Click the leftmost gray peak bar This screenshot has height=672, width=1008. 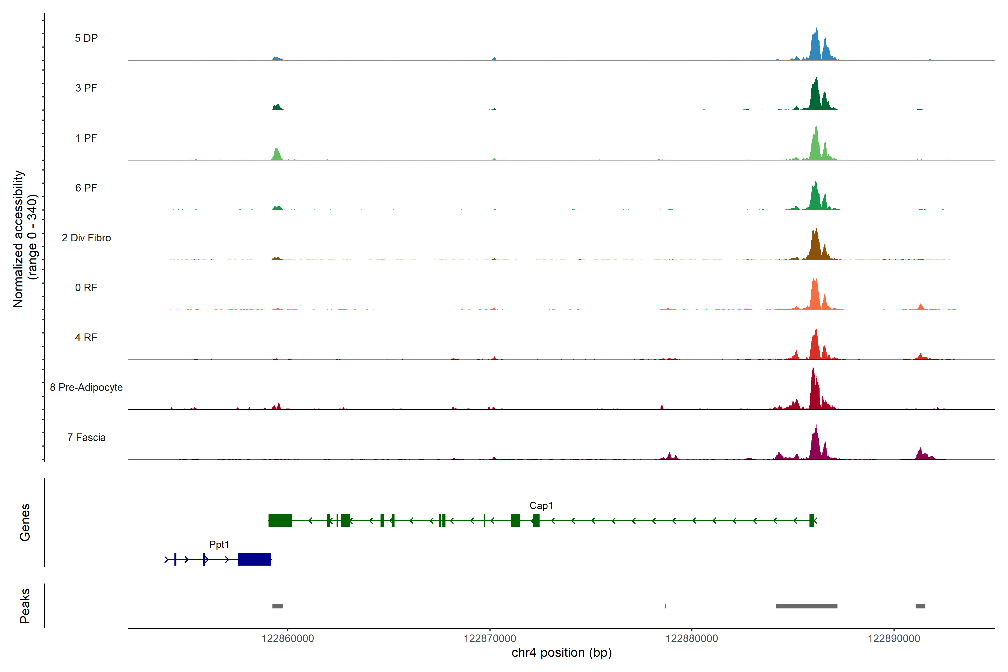278,606
